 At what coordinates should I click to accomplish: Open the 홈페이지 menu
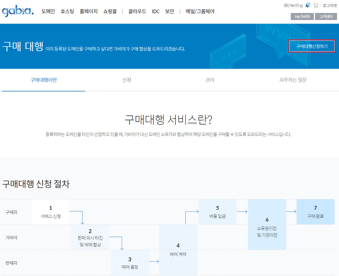click(x=89, y=11)
